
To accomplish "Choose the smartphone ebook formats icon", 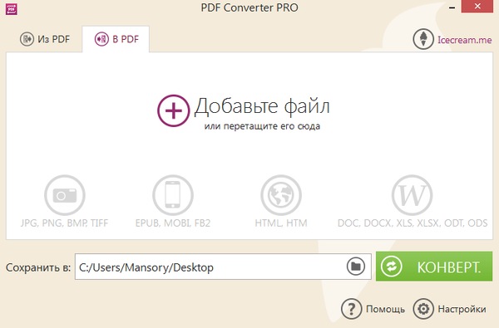I will pyautogui.click(x=173, y=195).
